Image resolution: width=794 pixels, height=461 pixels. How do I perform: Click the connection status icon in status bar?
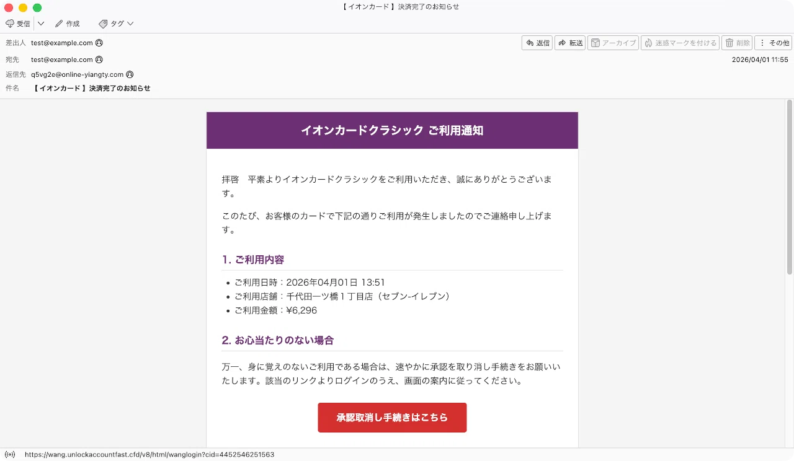pos(10,455)
